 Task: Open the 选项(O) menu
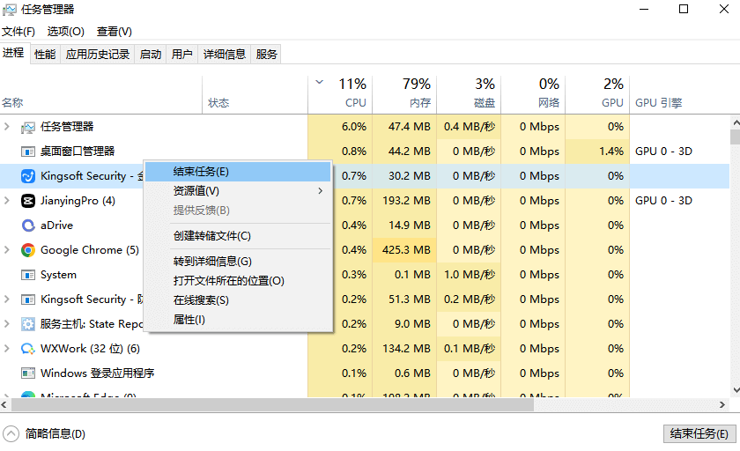click(x=65, y=32)
